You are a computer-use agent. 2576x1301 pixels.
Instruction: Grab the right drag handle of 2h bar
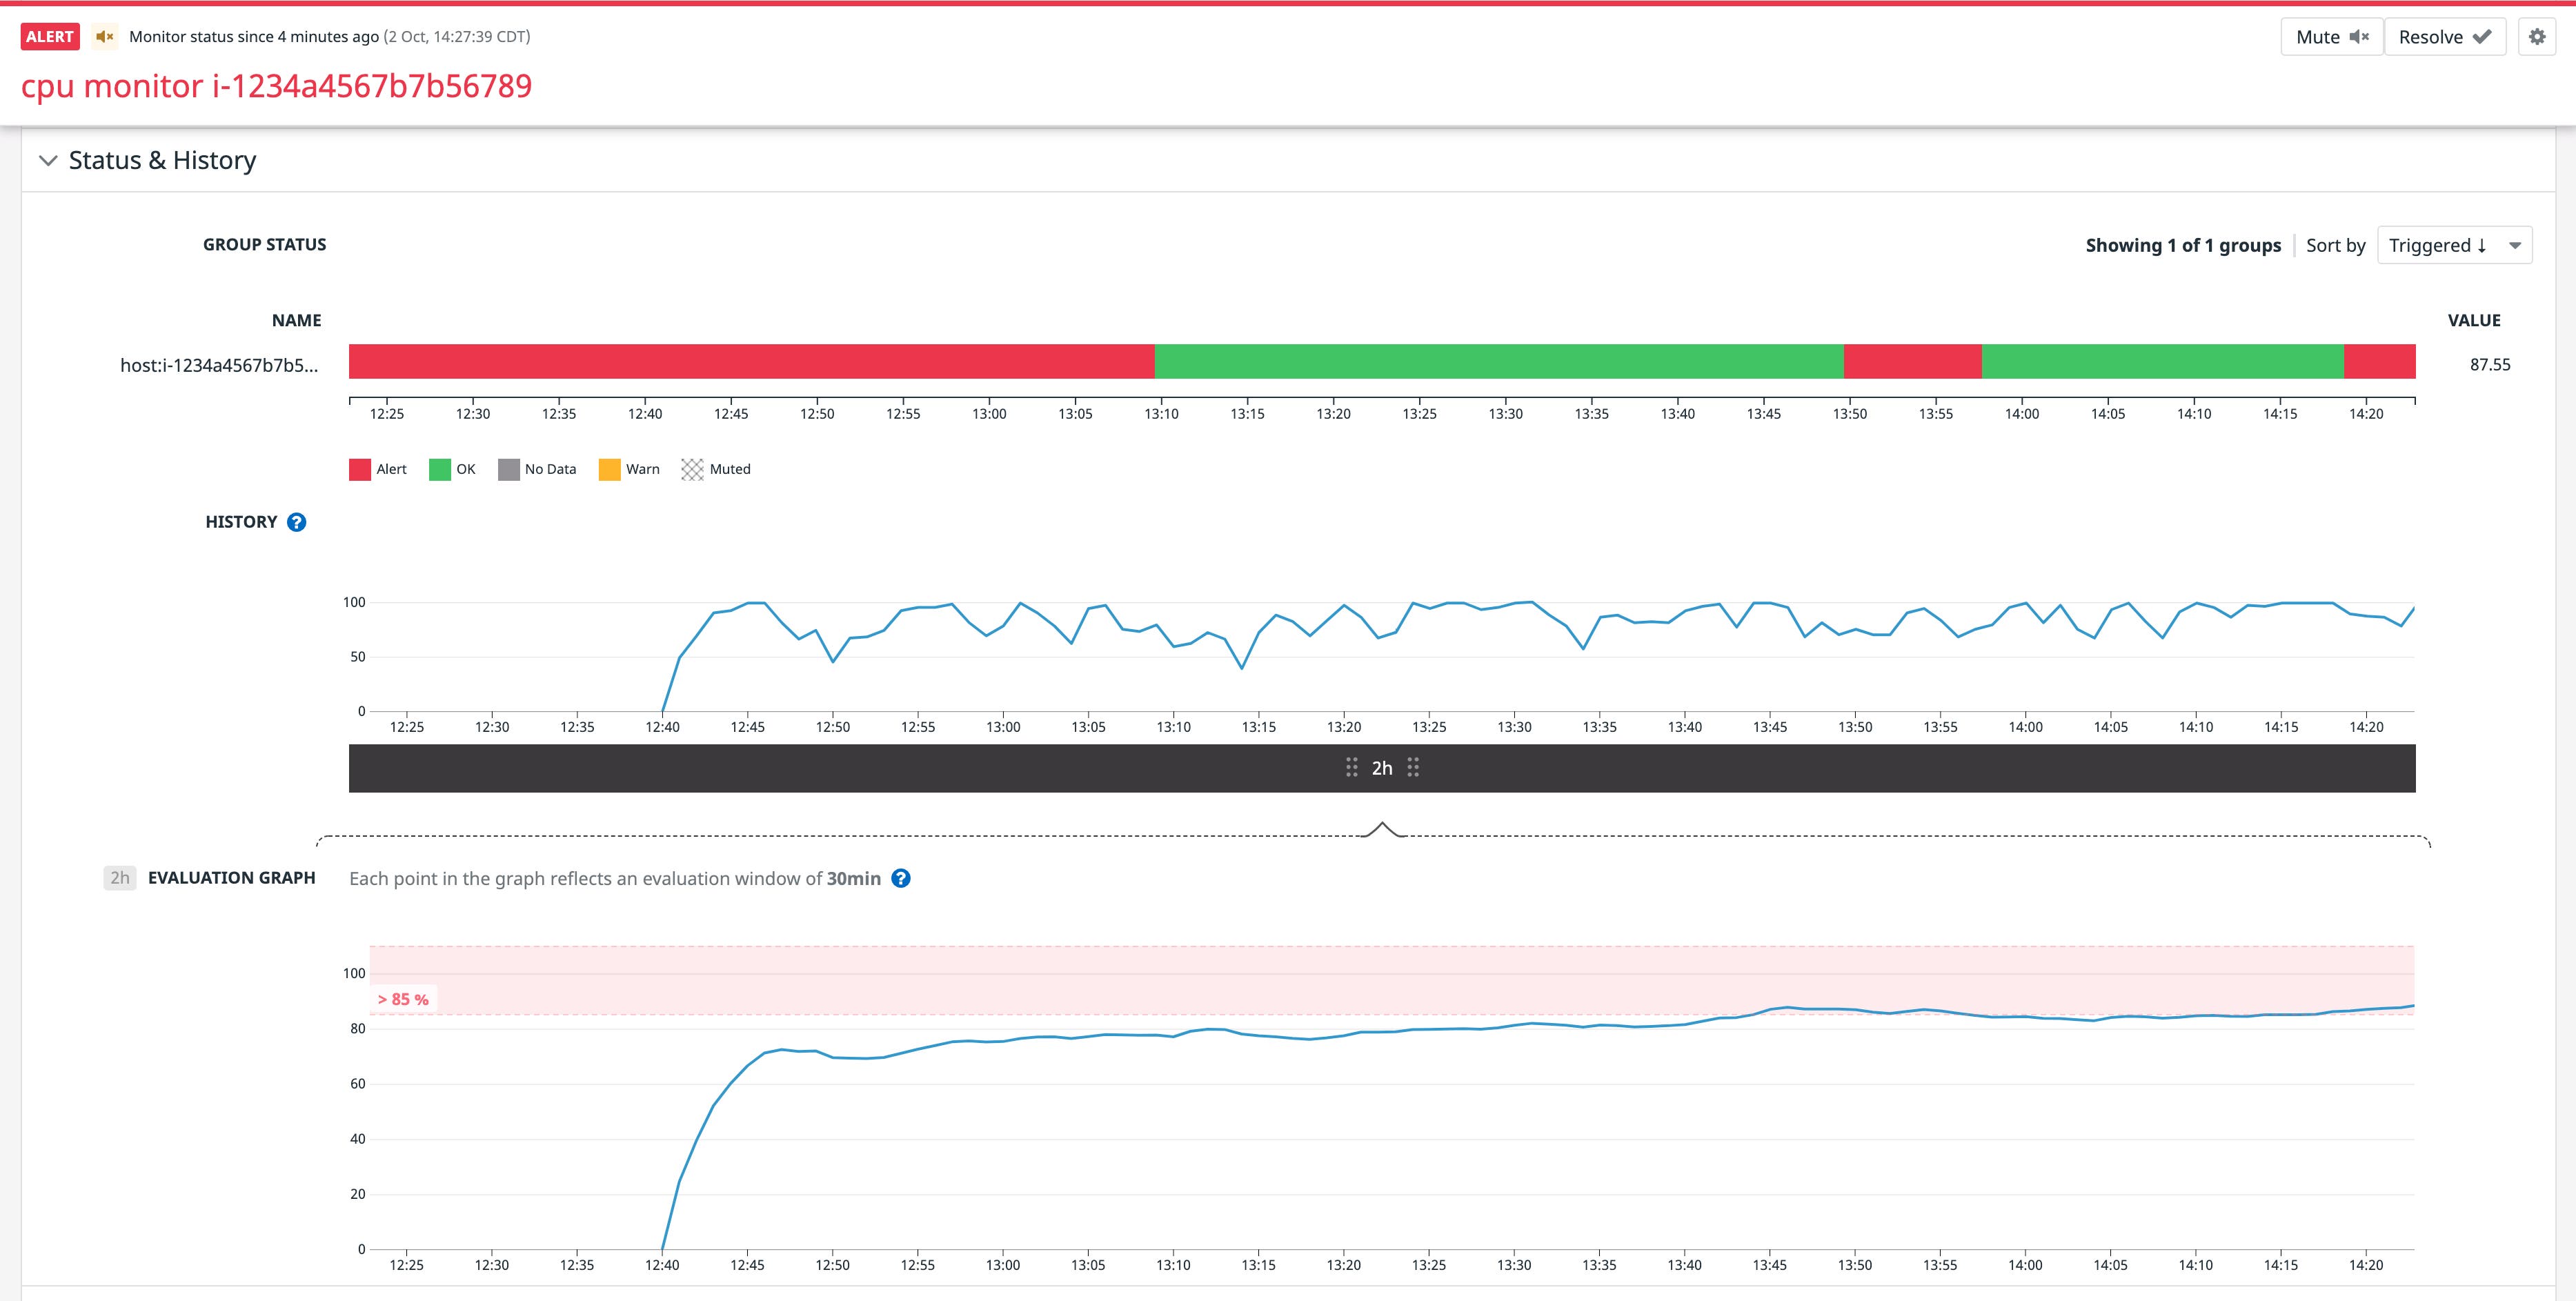click(x=1413, y=768)
